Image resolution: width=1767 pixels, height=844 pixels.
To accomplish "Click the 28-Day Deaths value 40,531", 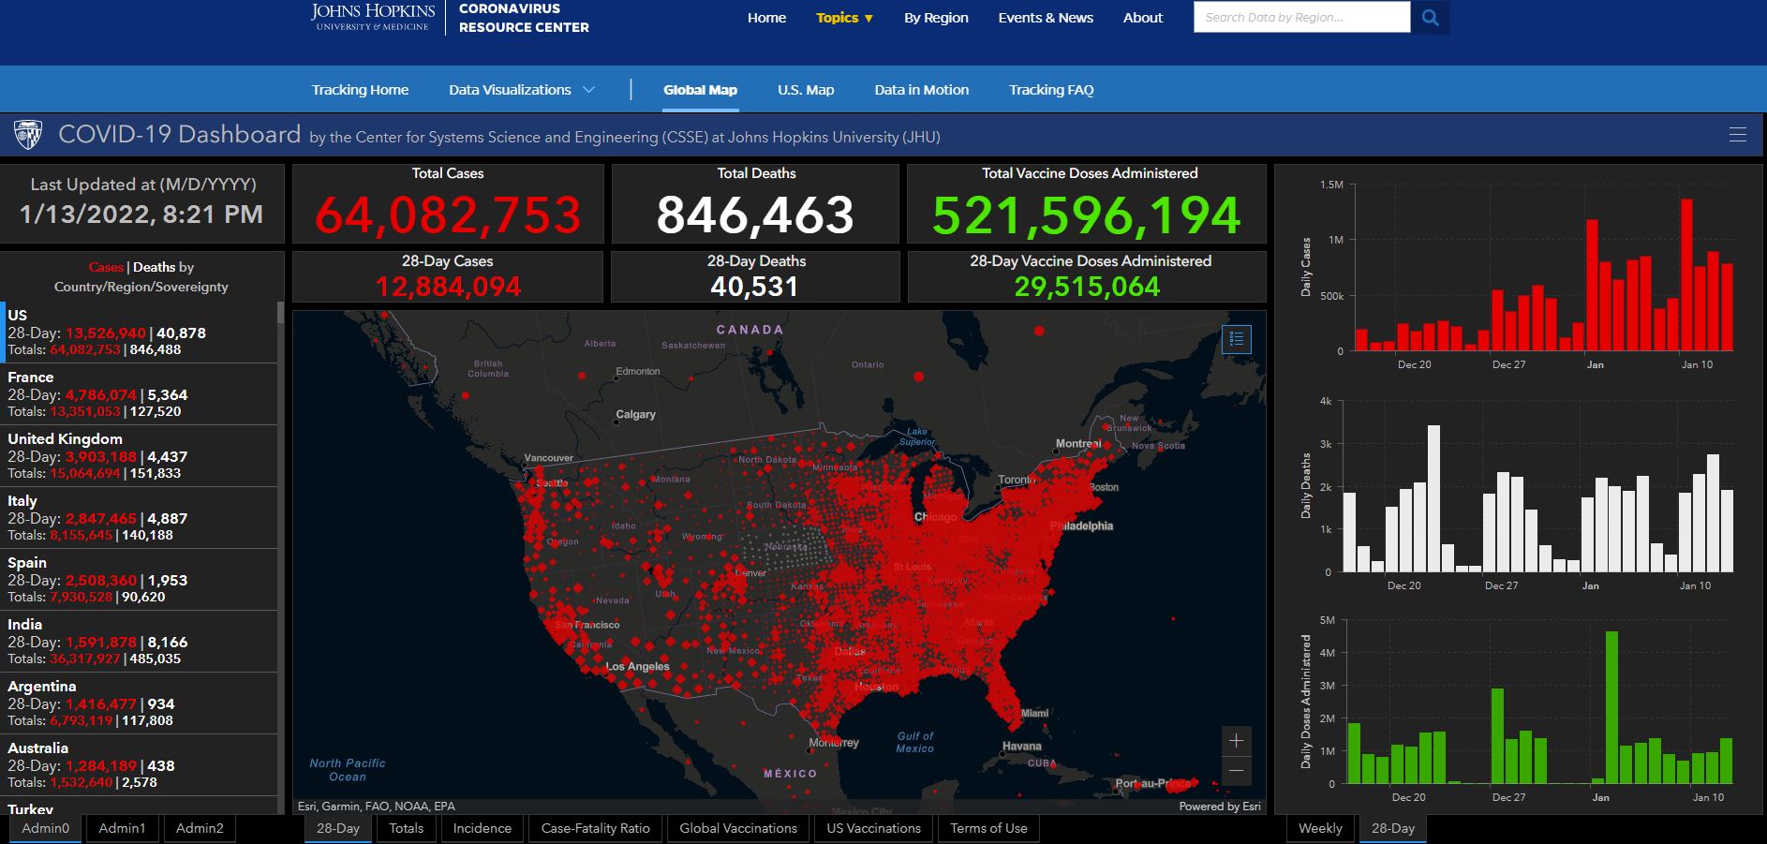I will pos(755,287).
